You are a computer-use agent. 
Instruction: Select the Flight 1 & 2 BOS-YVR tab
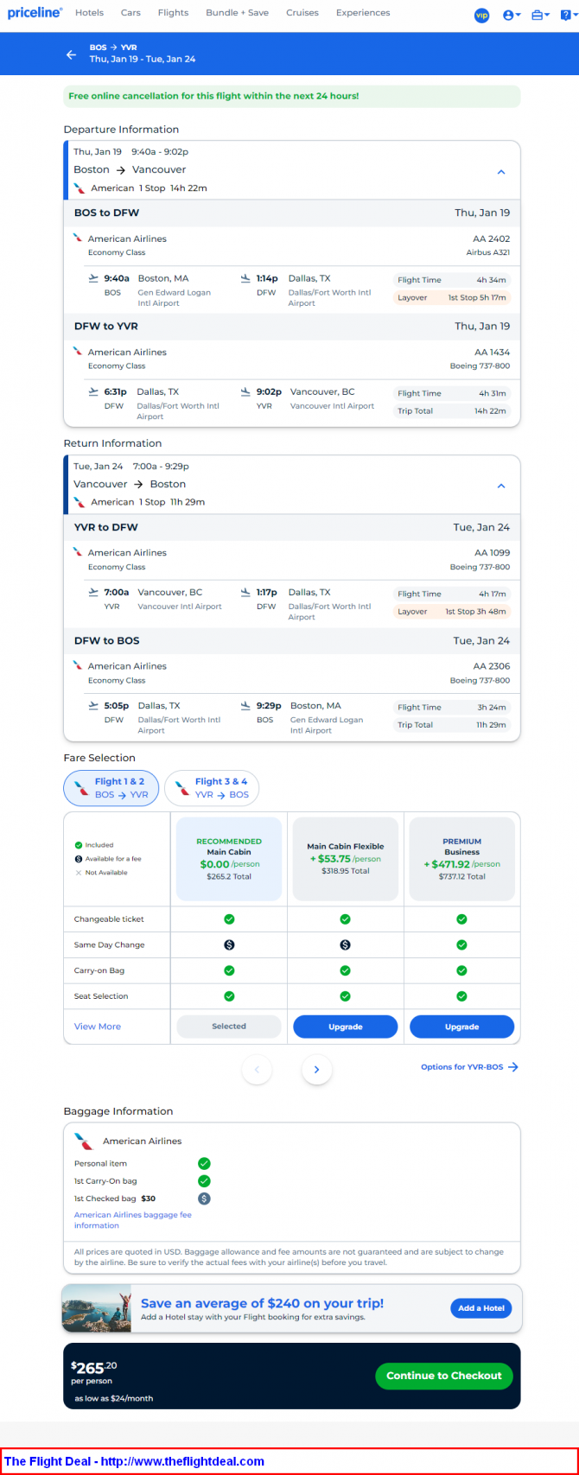(x=111, y=788)
